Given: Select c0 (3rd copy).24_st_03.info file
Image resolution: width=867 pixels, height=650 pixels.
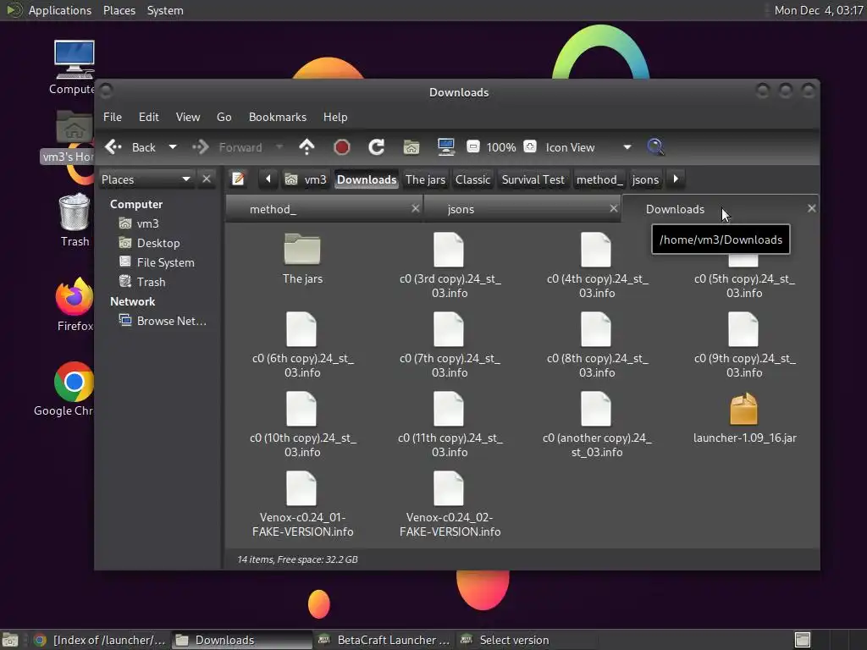Looking at the screenshot, I should (x=449, y=250).
